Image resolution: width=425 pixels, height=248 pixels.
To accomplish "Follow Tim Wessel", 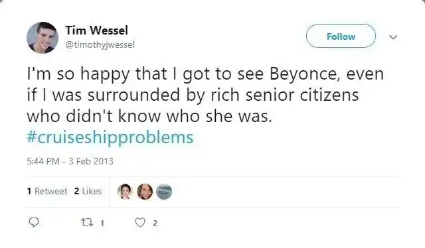I will (341, 36).
